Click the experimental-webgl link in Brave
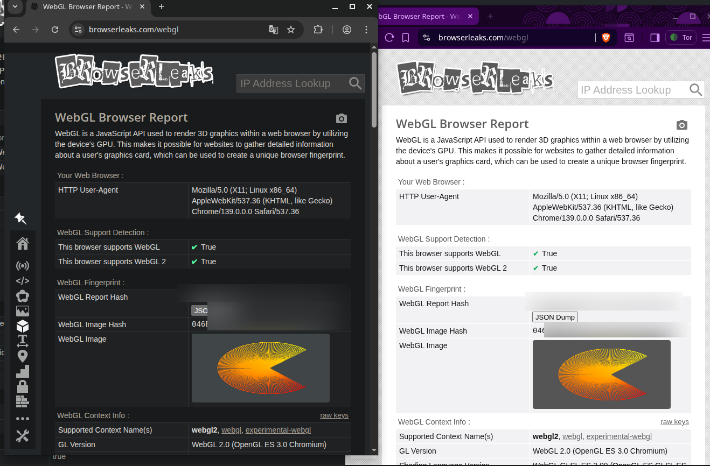This screenshot has height=466, width=710. click(x=619, y=436)
